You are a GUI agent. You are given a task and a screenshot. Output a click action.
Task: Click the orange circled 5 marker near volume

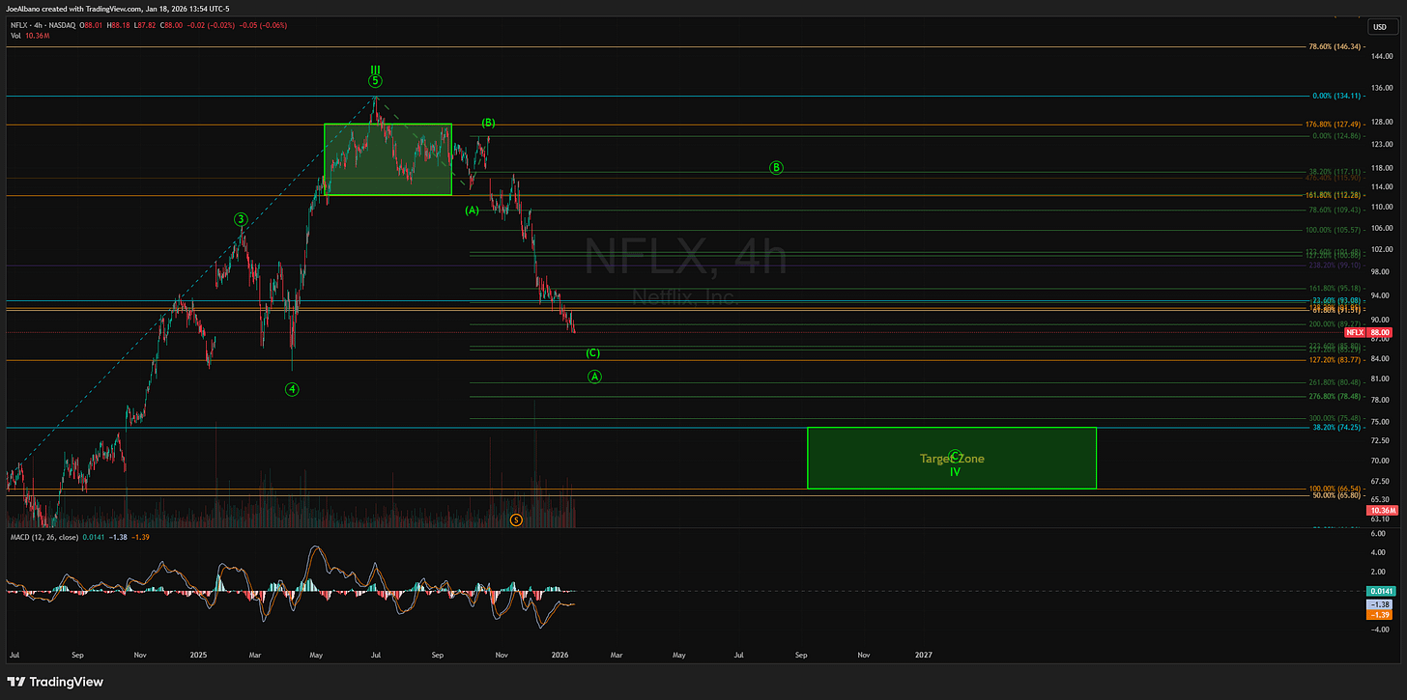coord(516,519)
